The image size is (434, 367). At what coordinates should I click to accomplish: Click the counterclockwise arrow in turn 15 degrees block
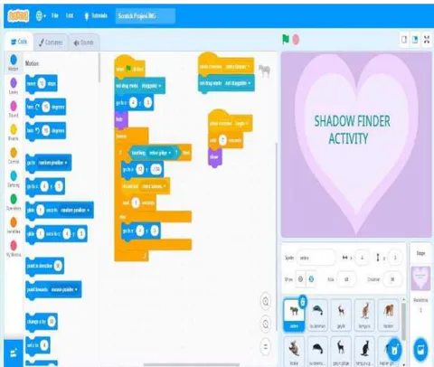(x=37, y=130)
